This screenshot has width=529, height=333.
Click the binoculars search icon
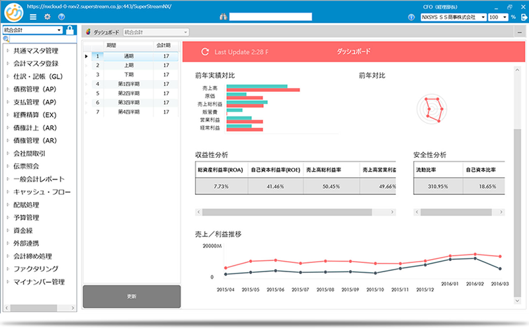pyautogui.click(x=223, y=17)
